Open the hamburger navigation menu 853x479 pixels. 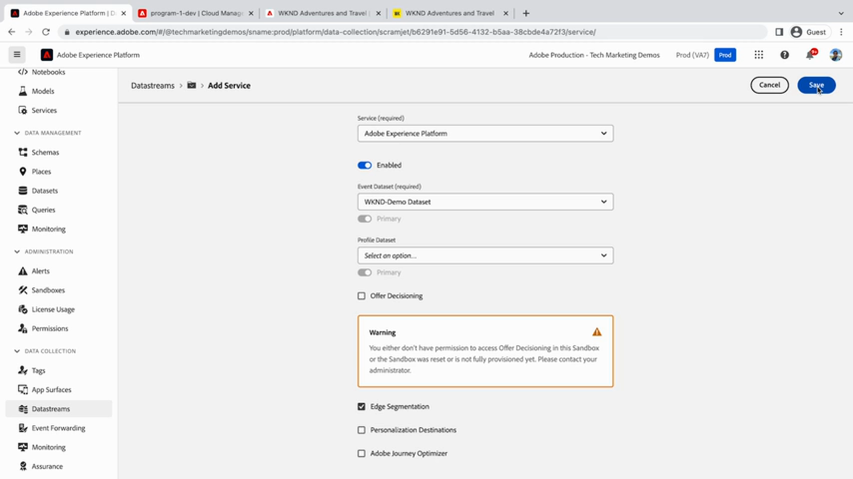17,55
